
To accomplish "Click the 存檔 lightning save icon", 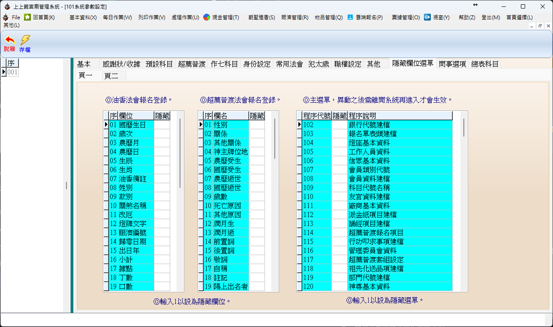I will pos(25,40).
